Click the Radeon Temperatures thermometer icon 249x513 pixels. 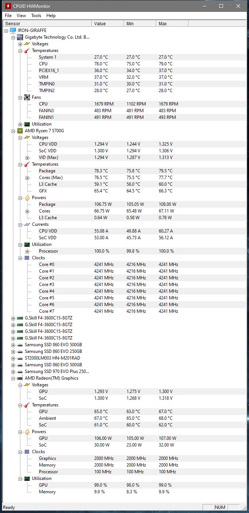(27, 405)
